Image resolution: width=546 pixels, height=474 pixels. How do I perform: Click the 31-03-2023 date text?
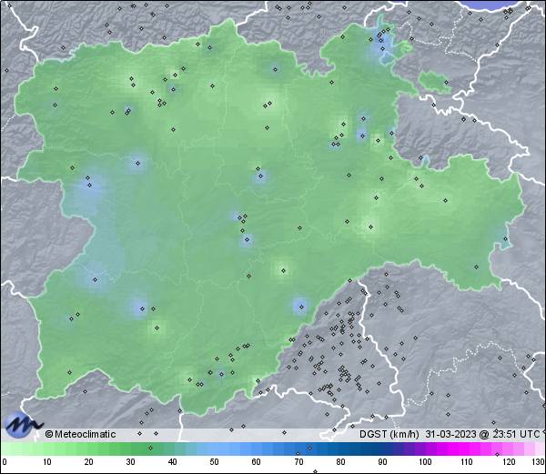pos(450,434)
